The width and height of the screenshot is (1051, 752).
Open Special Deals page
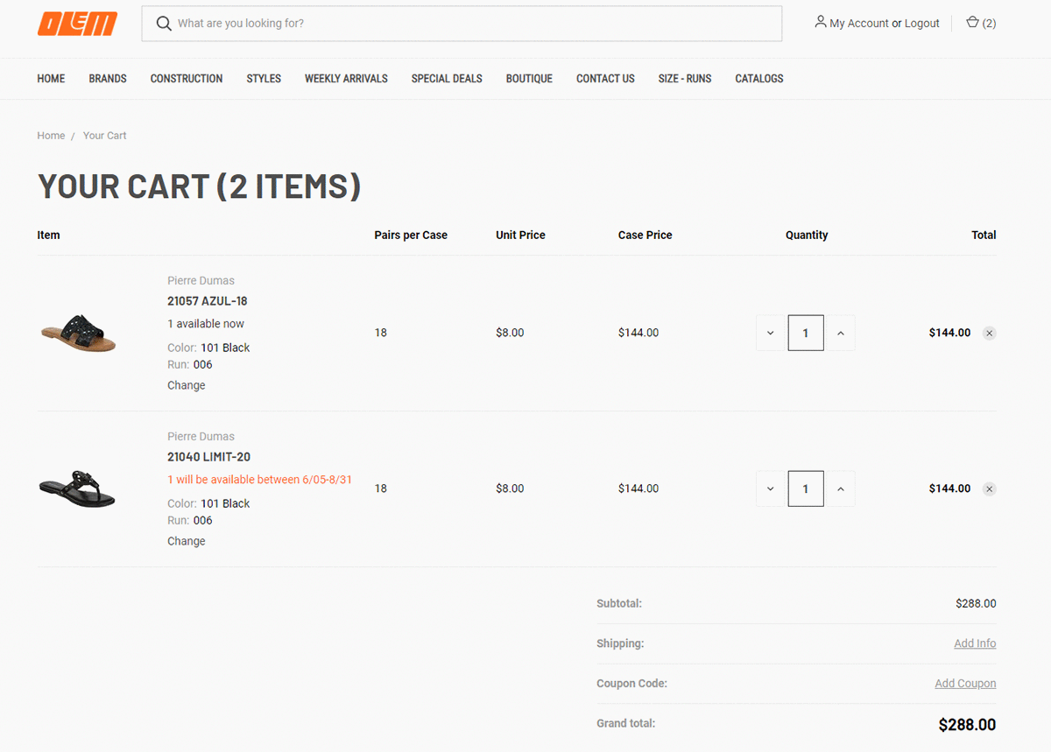coord(447,79)
